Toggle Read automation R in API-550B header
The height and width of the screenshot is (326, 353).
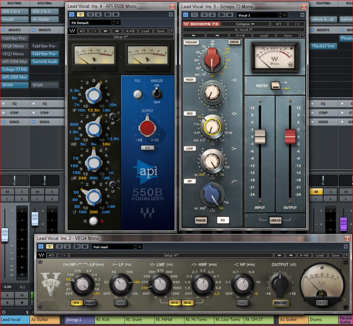click(x=90, y=14)
